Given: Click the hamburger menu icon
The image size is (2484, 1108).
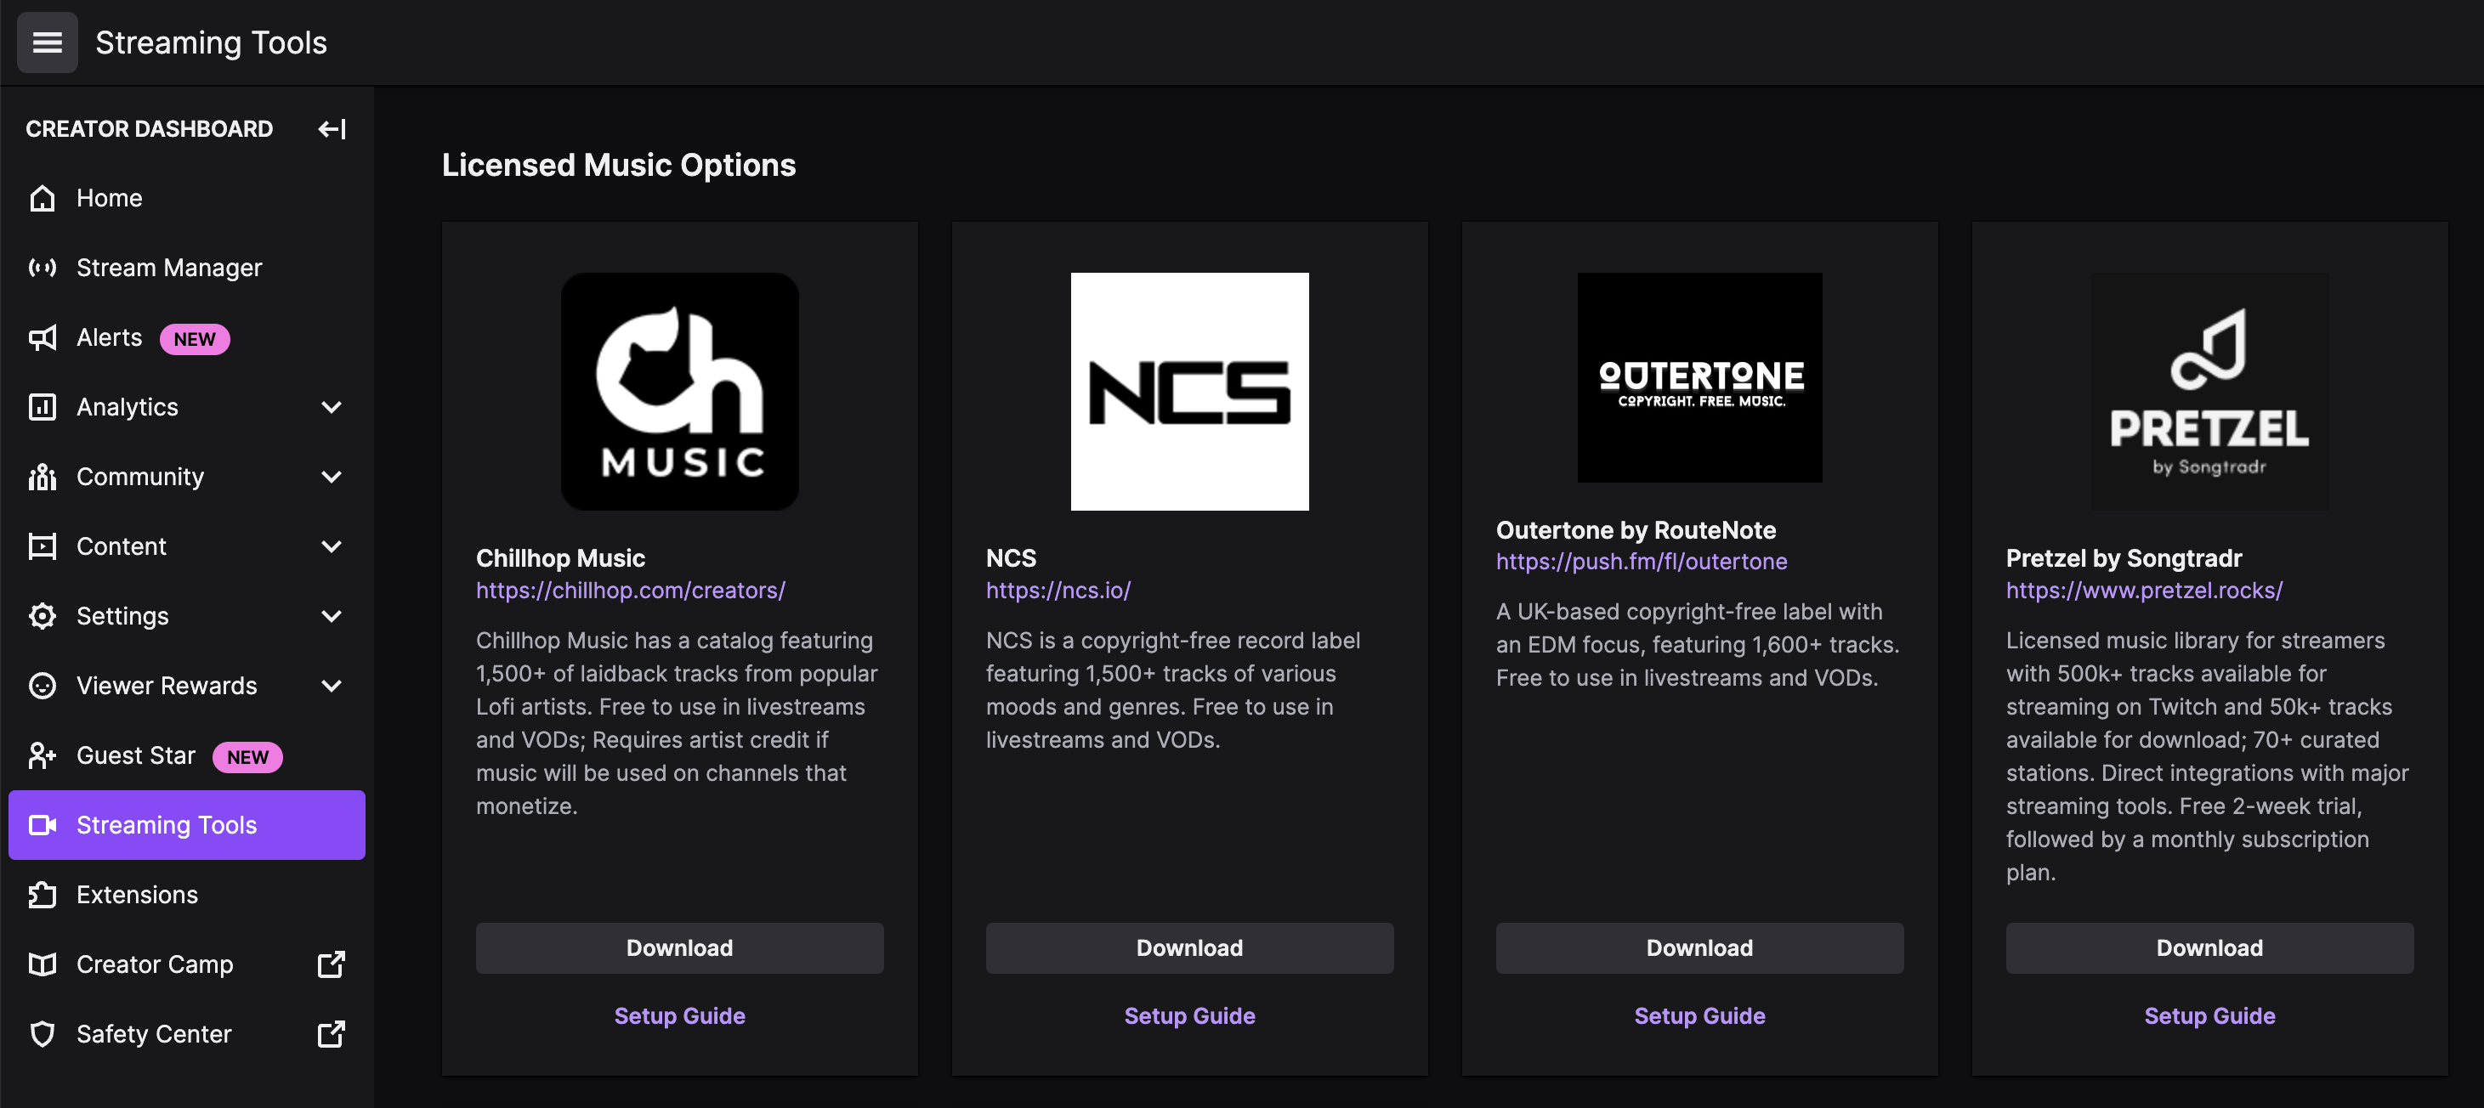Looking at the screenshot, I should 48,42.
